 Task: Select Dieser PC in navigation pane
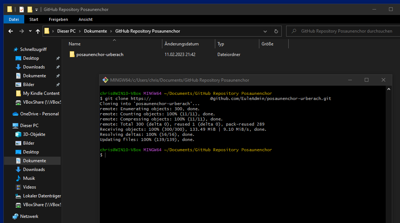click(29, 125)
